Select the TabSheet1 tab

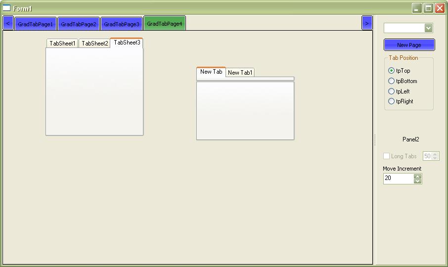coord(62,44)
